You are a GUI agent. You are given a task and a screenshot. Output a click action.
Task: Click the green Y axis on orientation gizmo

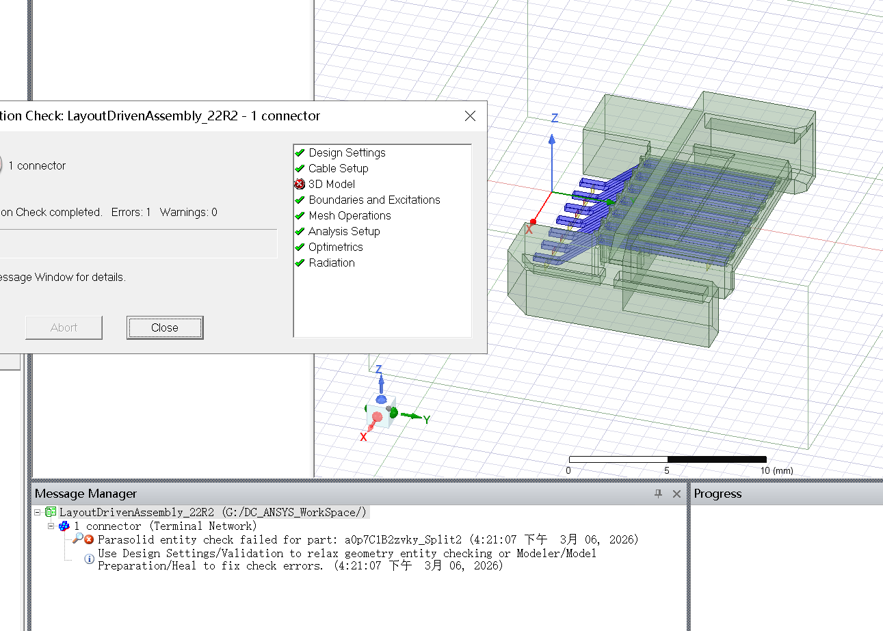412,416
